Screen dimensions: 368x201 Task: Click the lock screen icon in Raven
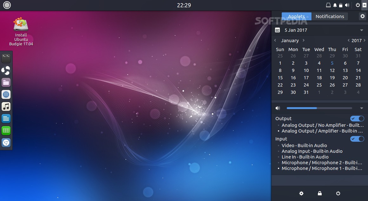(320, 193)
